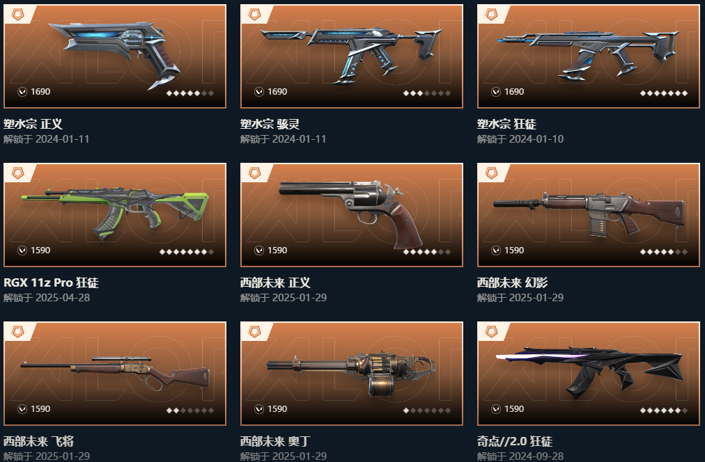Click the tier badge icon on 塑水宗 狂徒 card
The width and height of the screenshot is (705, 462).
[492, 15]
